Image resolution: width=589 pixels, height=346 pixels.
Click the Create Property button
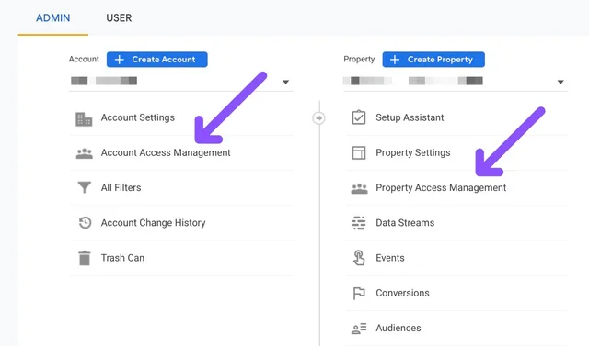(433, 60)
